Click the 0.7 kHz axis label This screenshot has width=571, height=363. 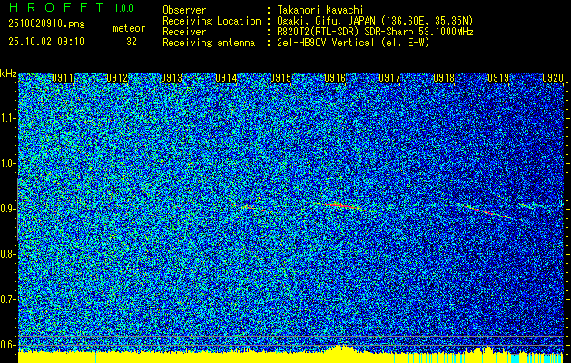[8, 299]
